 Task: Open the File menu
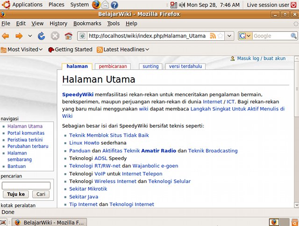(6, 23)
